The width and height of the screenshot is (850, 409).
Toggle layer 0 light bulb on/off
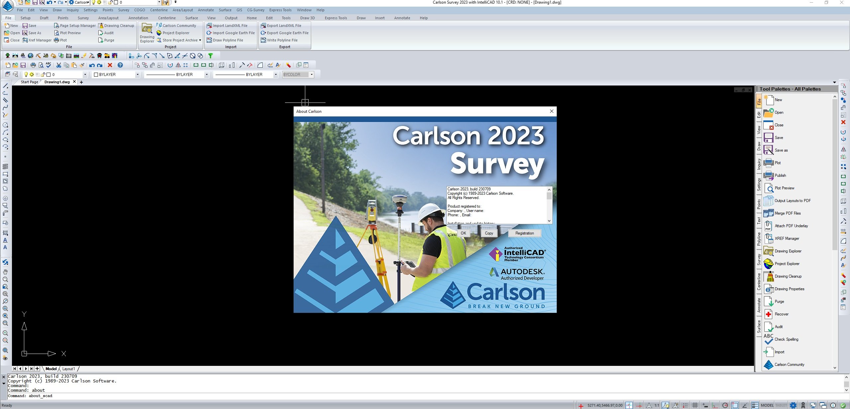(x=26, y=75)
